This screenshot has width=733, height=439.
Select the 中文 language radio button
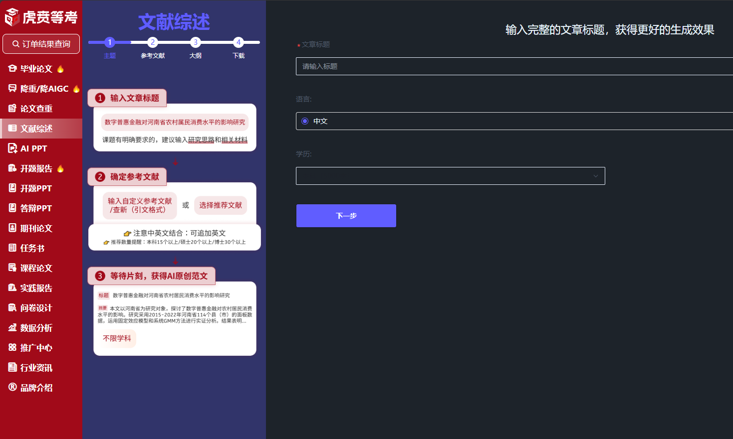coord(305,121)
